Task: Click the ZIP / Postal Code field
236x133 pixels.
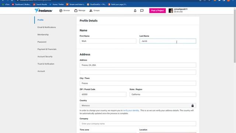Action: pos(103,95)
